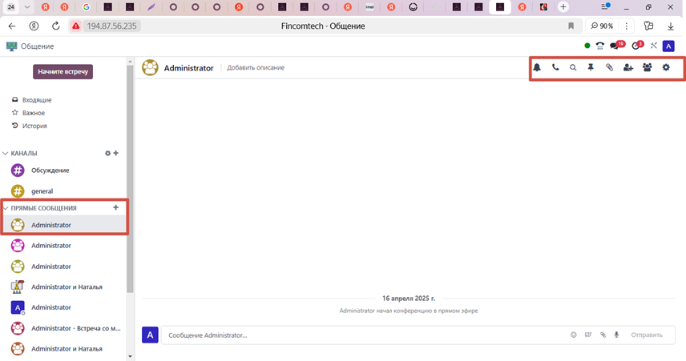Click the bell notification icon in chat header

pos(537,68)
